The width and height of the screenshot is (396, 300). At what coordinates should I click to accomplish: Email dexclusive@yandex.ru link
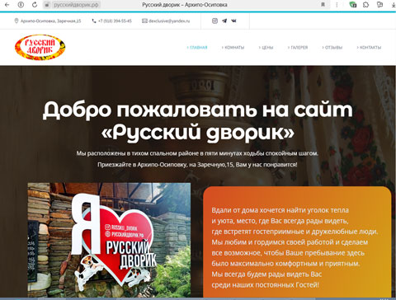tap(169, 21)
